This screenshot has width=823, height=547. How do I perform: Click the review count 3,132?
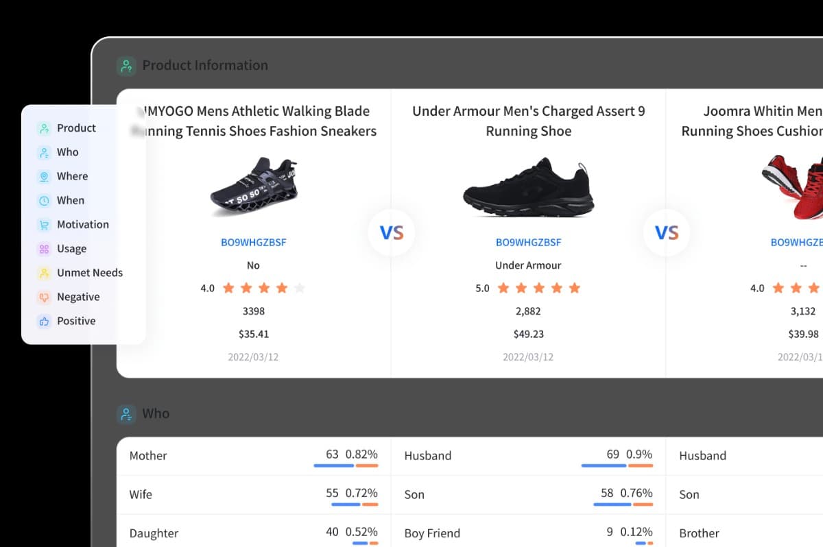[803, 311]
